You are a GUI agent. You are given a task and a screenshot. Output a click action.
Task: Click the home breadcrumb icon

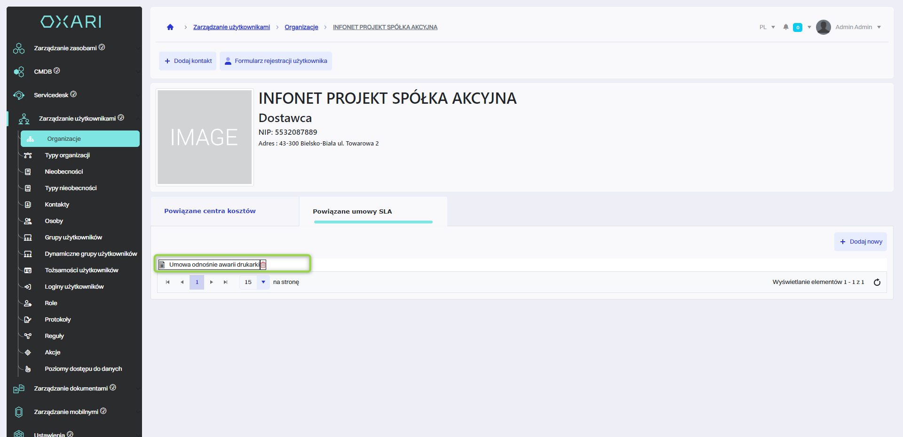pos(170,27)
